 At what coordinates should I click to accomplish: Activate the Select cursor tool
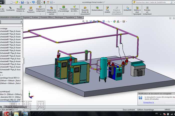click(x=38, y=2)
